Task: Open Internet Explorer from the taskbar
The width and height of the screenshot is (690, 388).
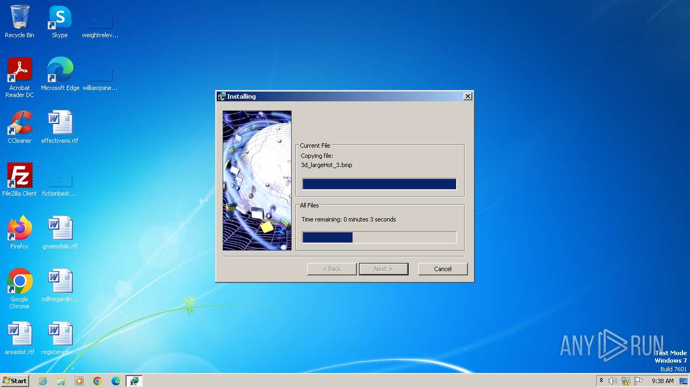Action: (43, 381)
